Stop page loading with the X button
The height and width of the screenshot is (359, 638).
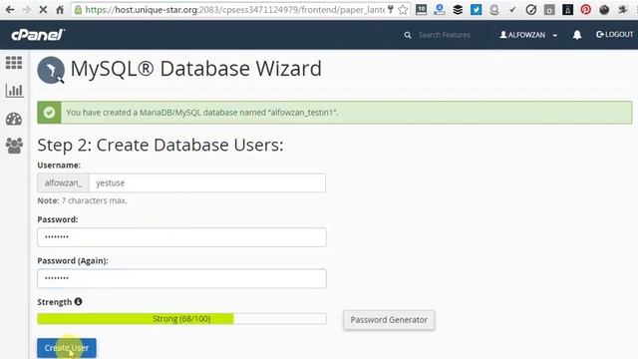point(43,9)
